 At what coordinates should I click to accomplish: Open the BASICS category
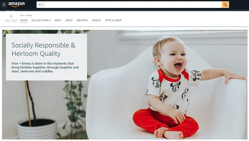[96, 20]
